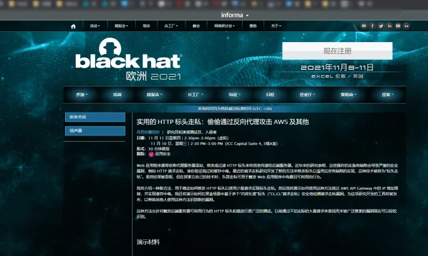This screenshot has height=256, width=428.
Task: Open the 活动 dropdown in top nav
Action: click(x=95, y=26)
